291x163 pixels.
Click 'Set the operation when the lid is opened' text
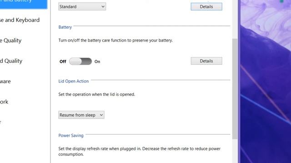(97, 94)
